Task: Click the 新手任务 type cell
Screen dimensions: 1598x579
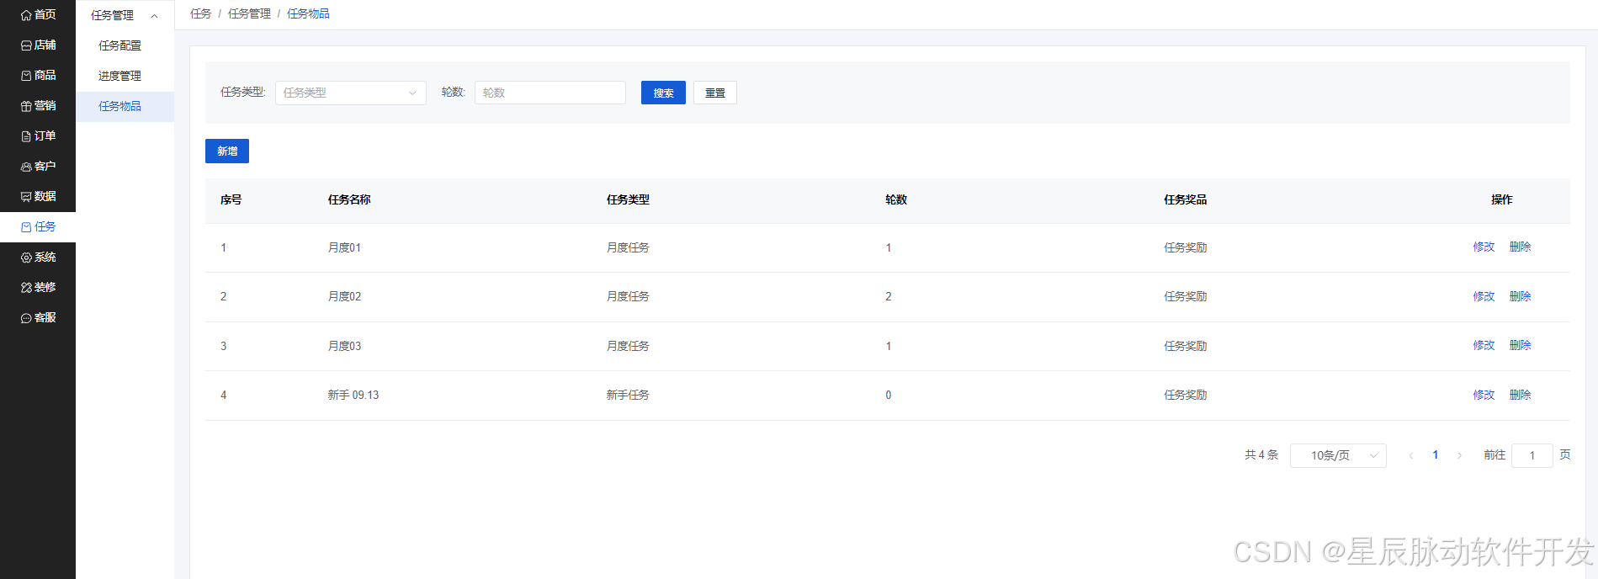Action: [628, 395]
